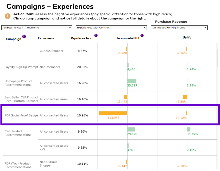220x171 pixels.
Task: Open the All Experiences in Timeframe dropdown
Action: click(x=37, y=28)
